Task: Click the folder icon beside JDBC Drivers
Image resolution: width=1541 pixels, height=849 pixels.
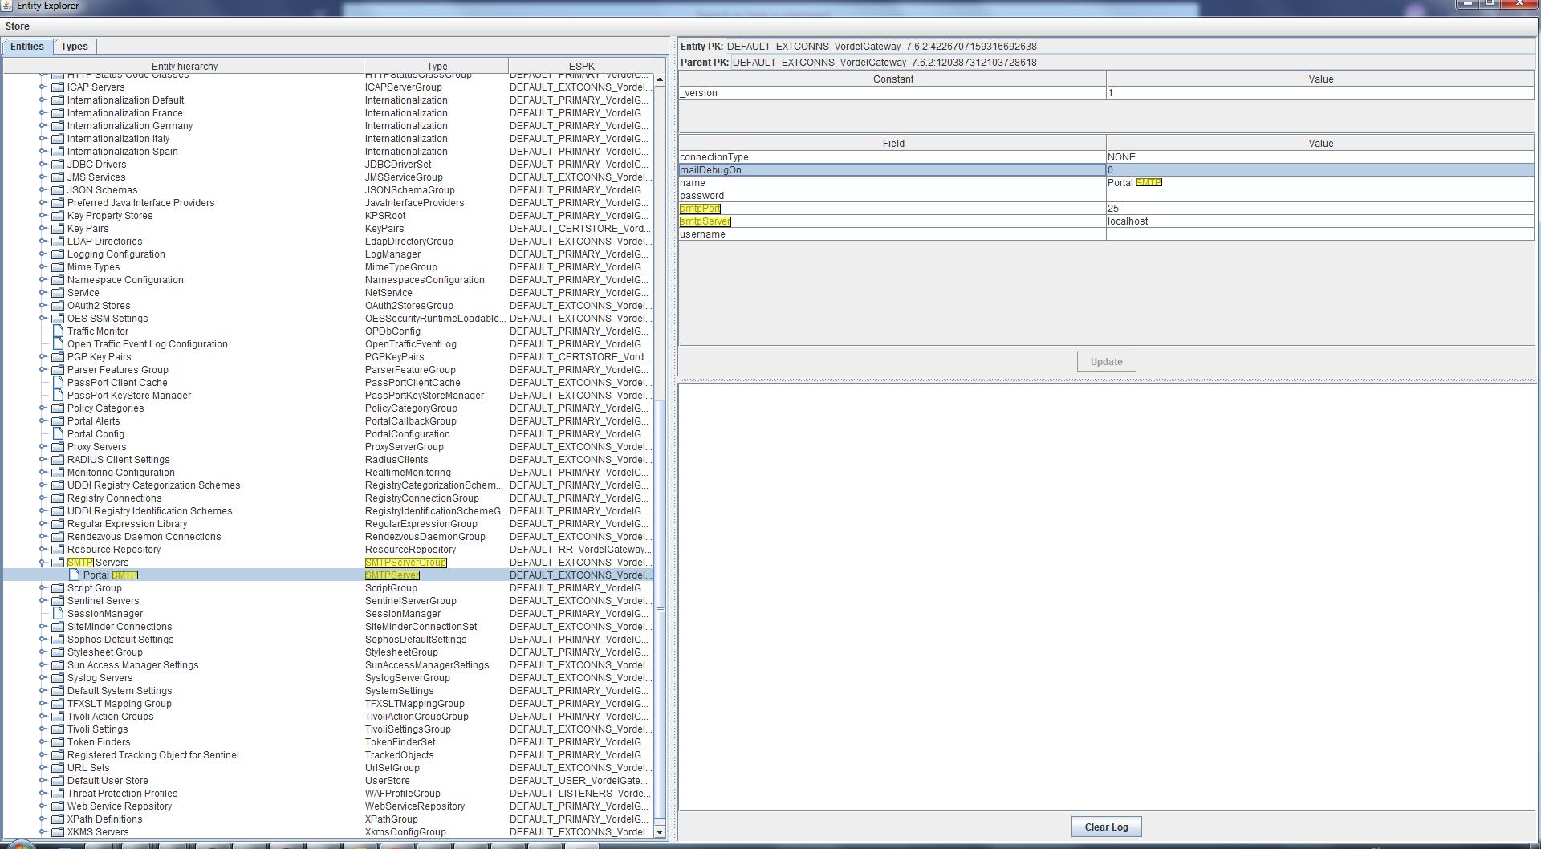Action: point(58,165)
